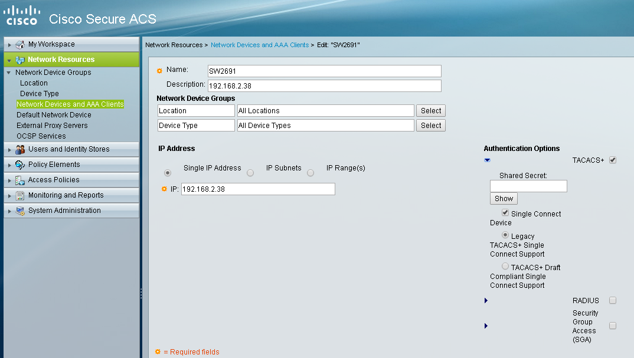Click the Cisco logo in header
Image resolution: width=634 pixels, height=358 pixels.
coord(22,15)
